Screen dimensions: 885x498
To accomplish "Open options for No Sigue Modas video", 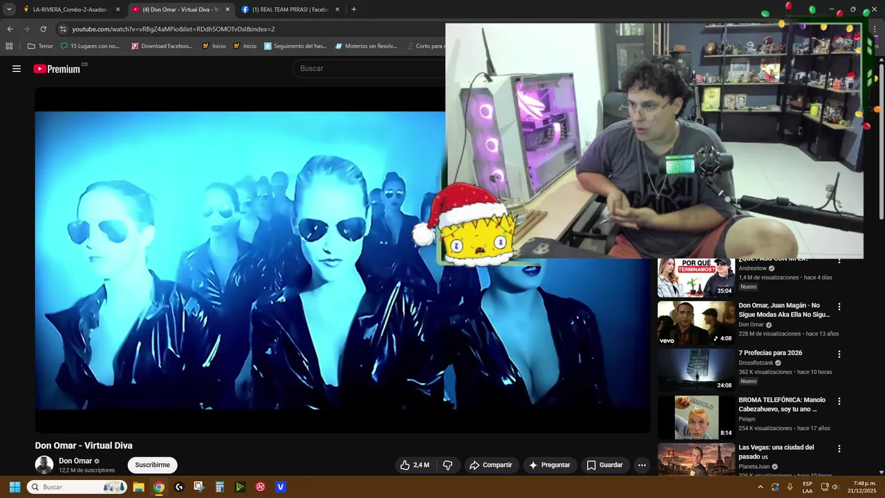I will (839, 306).
